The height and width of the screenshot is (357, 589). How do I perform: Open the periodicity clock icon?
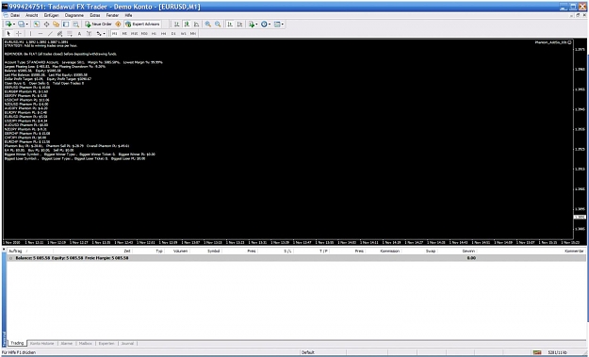tap(264, 24)
